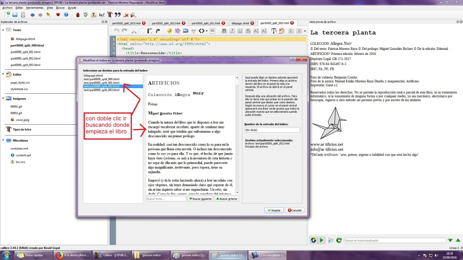This screenshot has width=463, height=260.
Task: Click the Buscar siguiente button
Action: click(x=200, y=199)
